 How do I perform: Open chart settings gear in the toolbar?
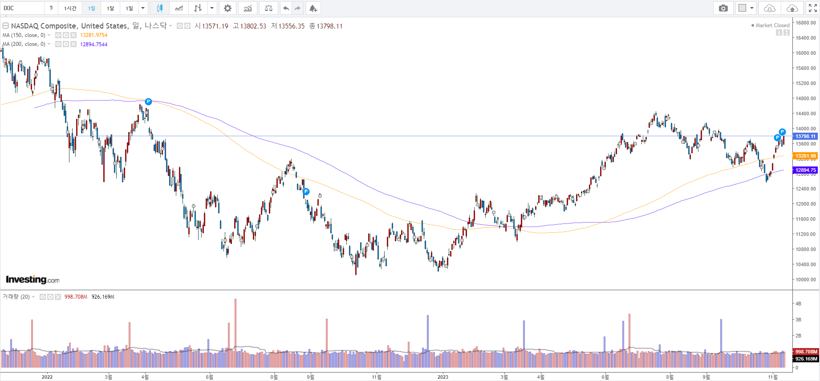227,8
